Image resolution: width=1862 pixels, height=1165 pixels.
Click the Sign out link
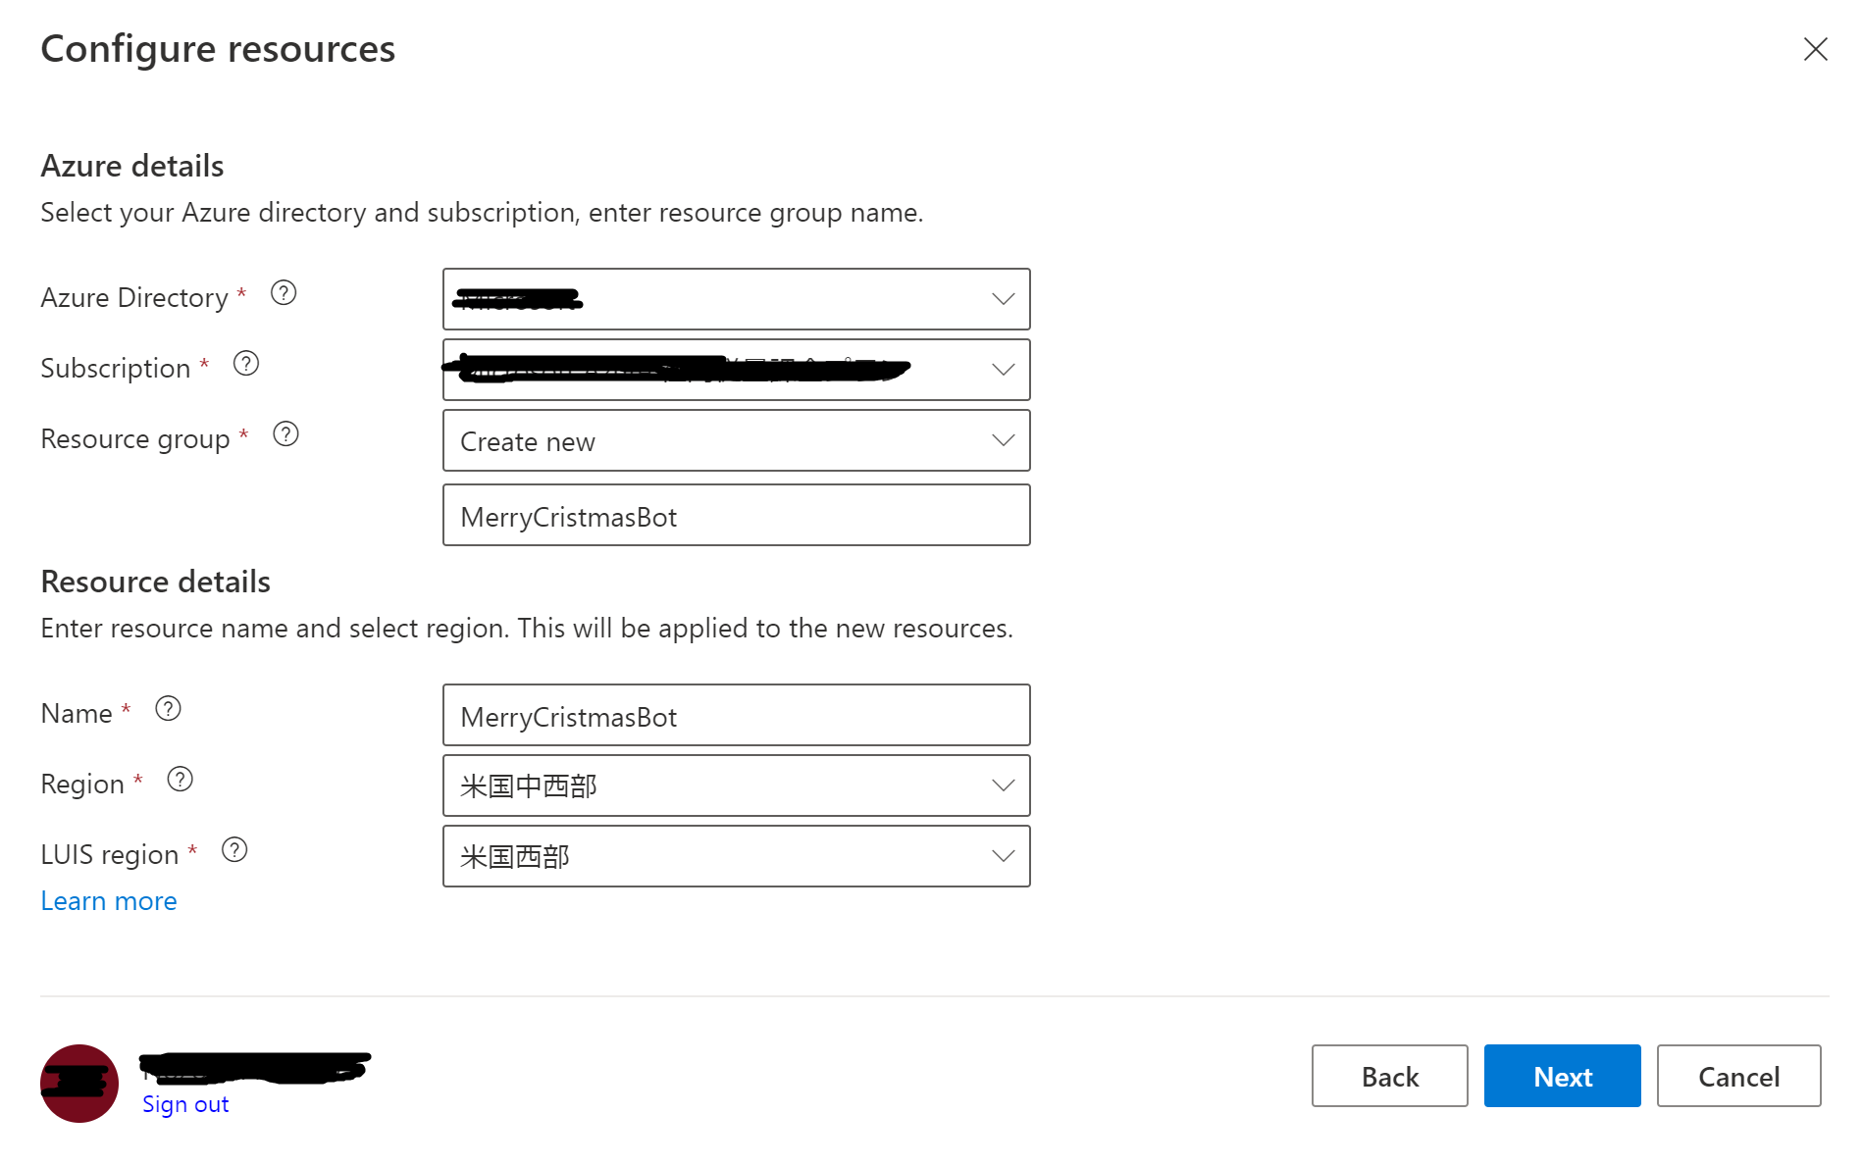pos(185,1104)
